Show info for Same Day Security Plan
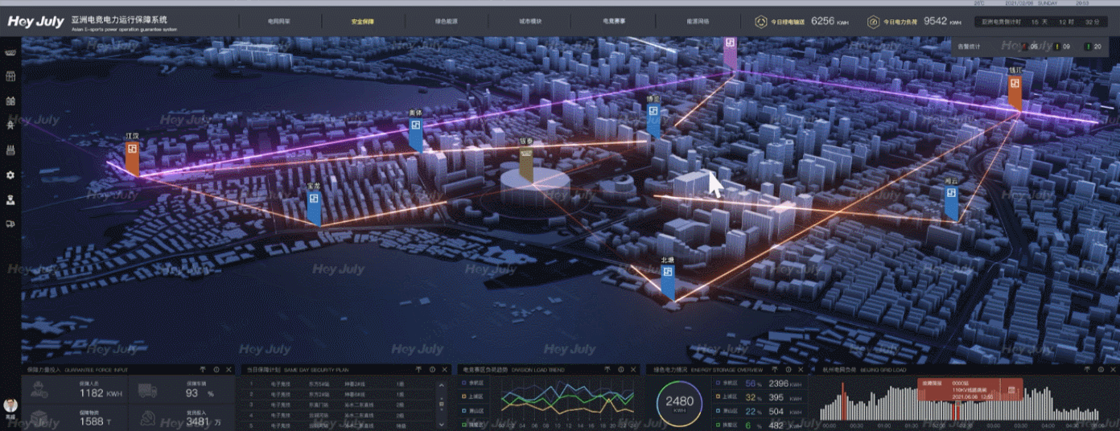The image size is (1120, 431). 432,369
